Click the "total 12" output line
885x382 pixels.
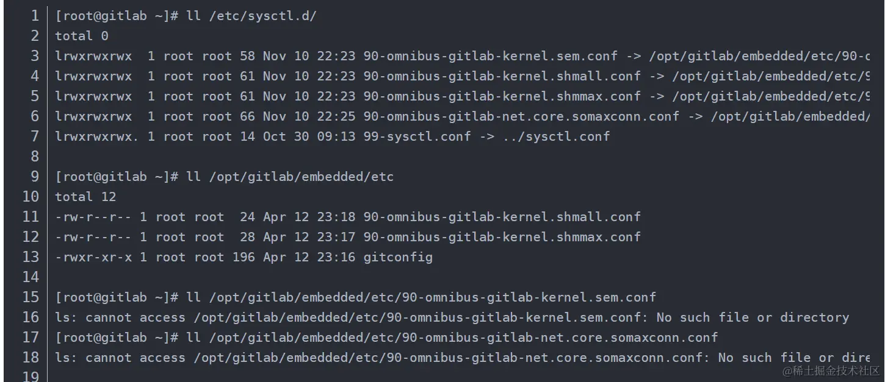click(x=85, y=197)
